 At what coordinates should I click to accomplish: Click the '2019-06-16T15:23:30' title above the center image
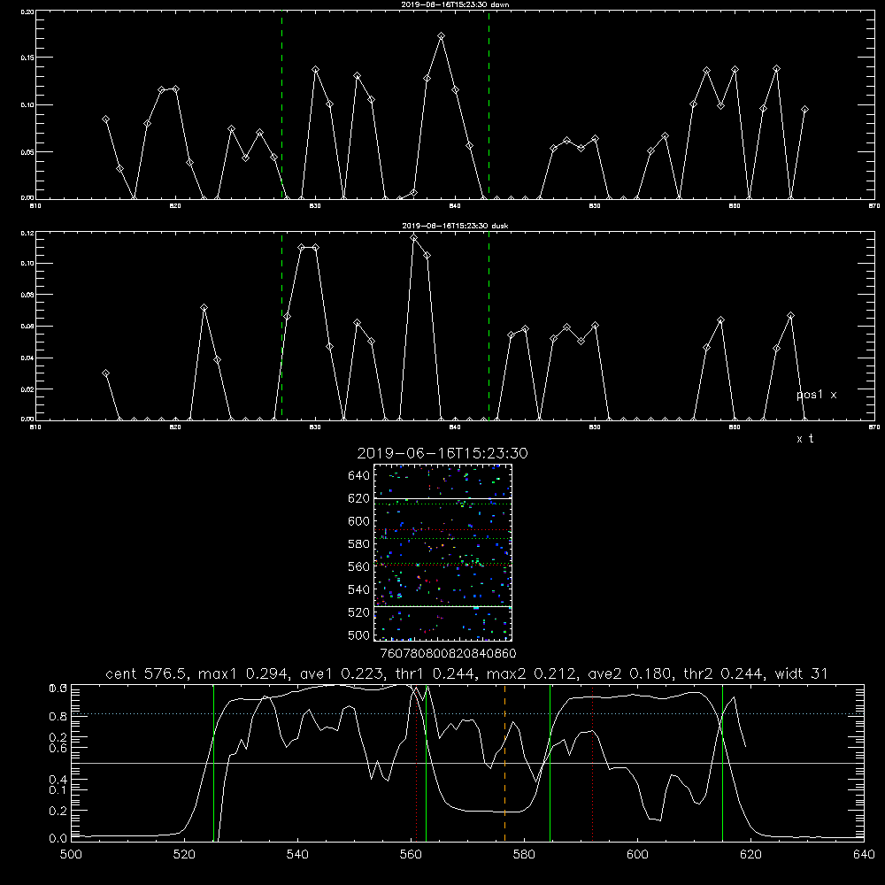point(442,453)
